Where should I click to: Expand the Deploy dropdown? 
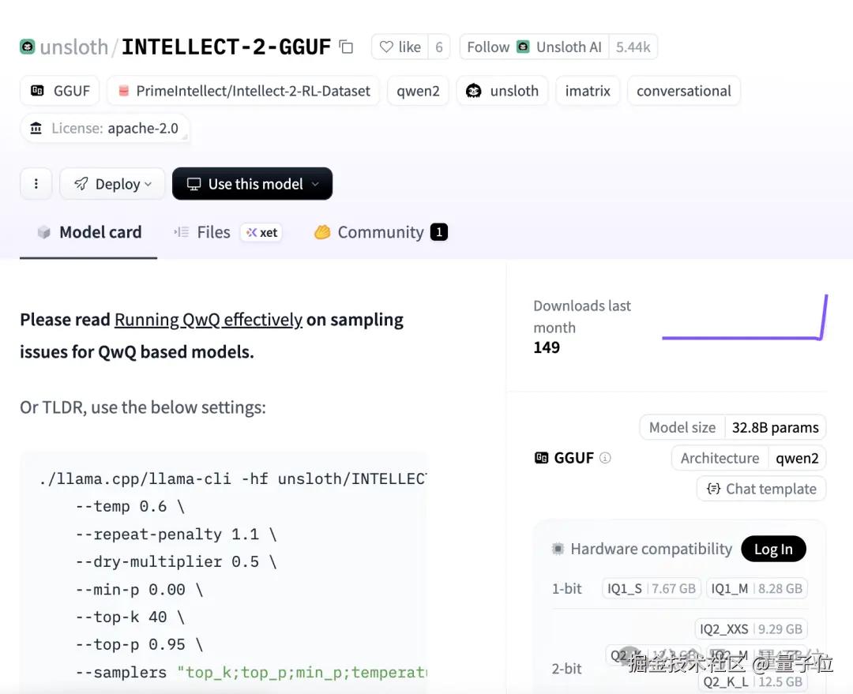[x=112, y=184]
